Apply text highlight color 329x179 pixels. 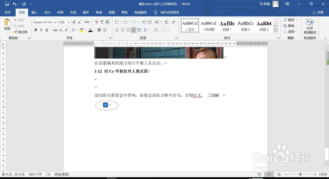[x=82, y=30]
